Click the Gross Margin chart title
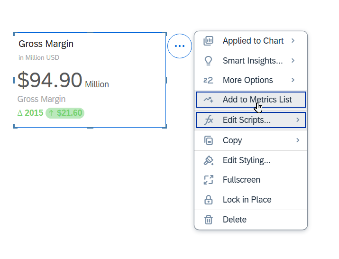This screenshot has width=339, height=259. coord(46,44)
